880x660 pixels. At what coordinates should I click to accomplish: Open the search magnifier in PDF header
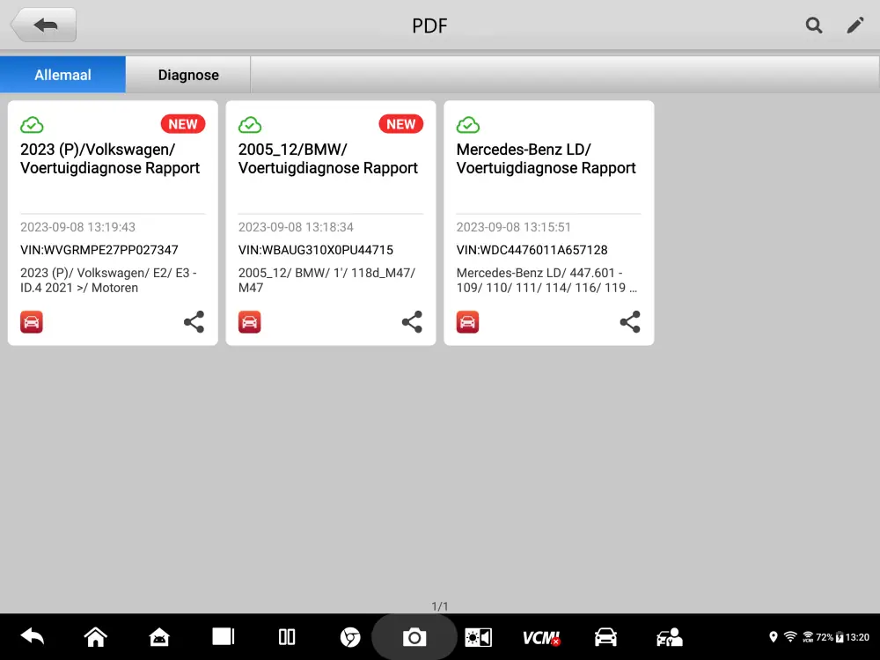pyautogui.click(x=814, y=26)
